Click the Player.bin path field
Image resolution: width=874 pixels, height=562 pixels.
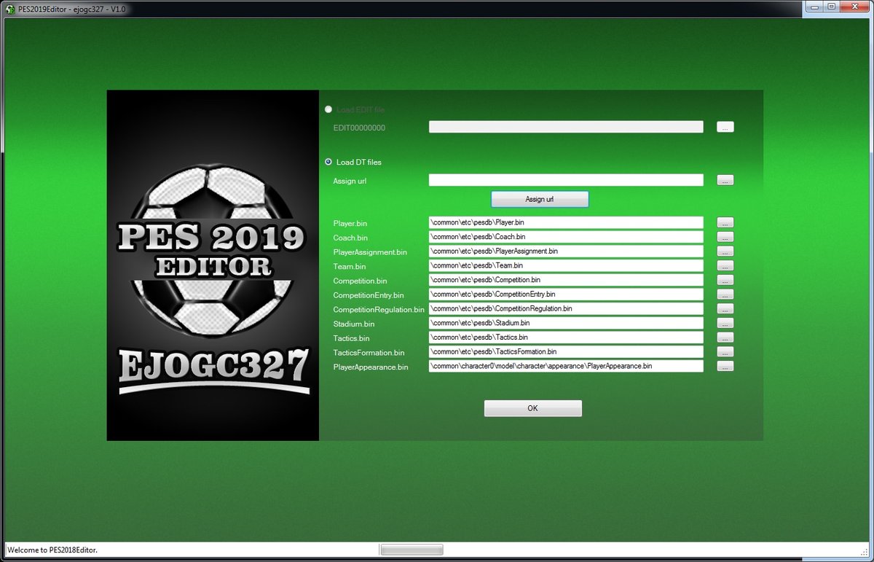pyautogui.click(x=566, y=222)
